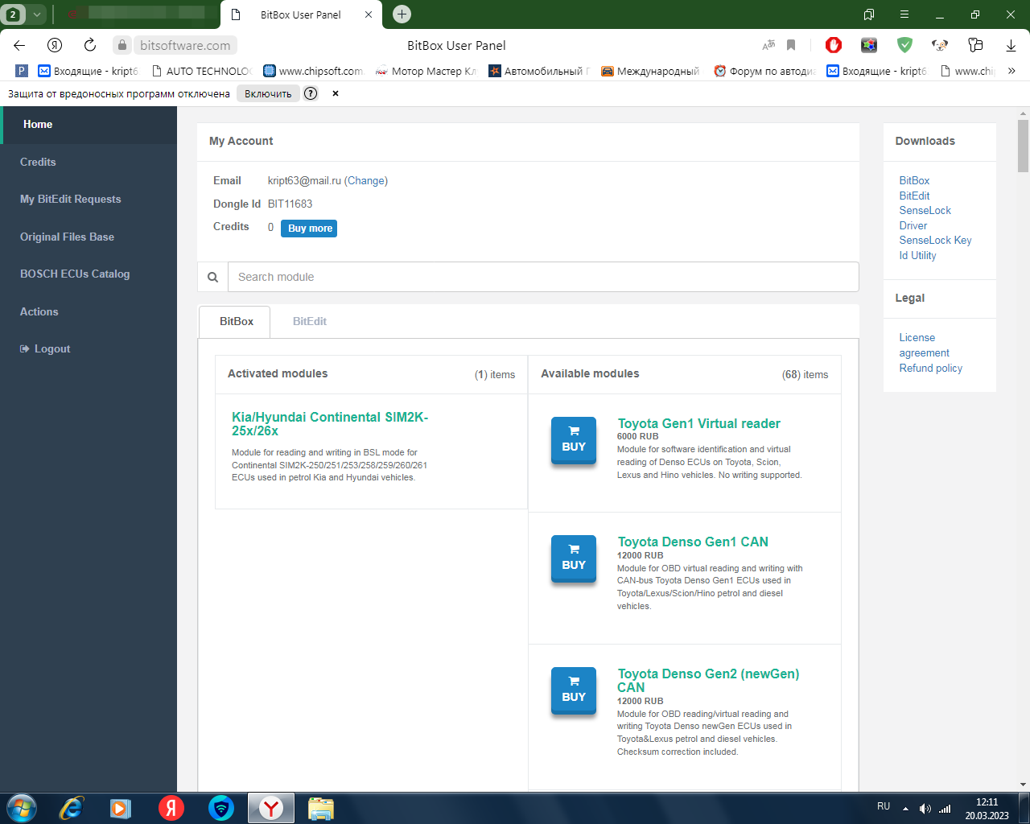This screenshot has height=824, width=1030.
Task: Buy the Toyota Gen1 Virtual reader module
Action: pyautogui.click(x=573, y=439)
